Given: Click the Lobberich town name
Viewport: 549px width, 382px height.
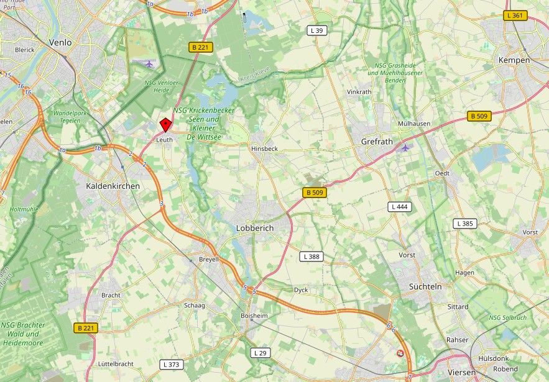Looking at the screenshot, I should 255,228.
